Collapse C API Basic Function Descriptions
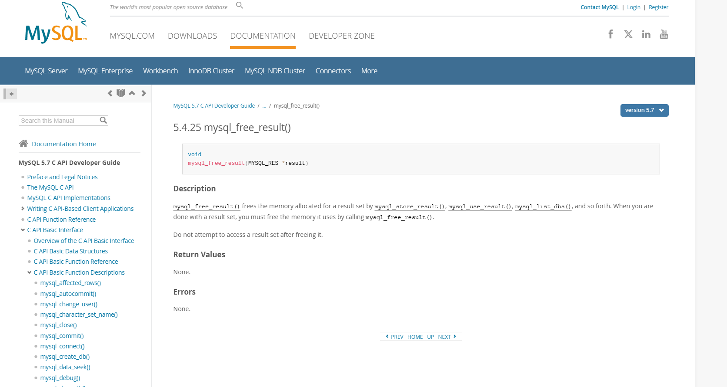The width and height of the screenshot is (727, 387). [30, 272]
